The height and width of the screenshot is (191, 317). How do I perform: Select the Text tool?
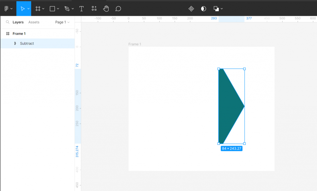pos(81,8)
